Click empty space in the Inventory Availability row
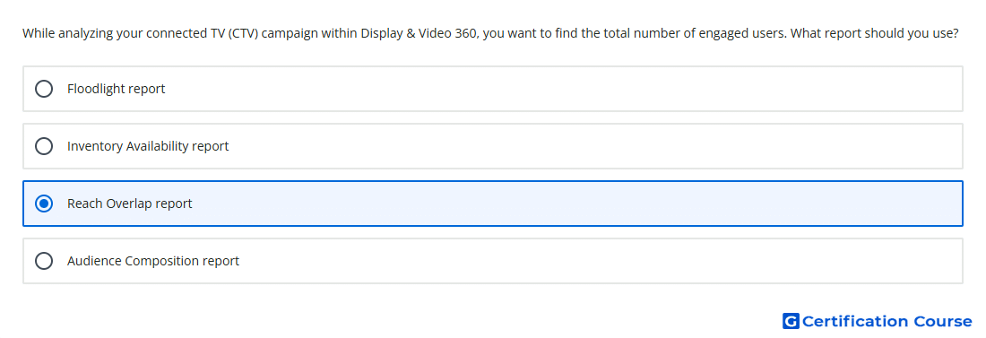The height and width of the screenshot is (338, 986). point(534,146)
